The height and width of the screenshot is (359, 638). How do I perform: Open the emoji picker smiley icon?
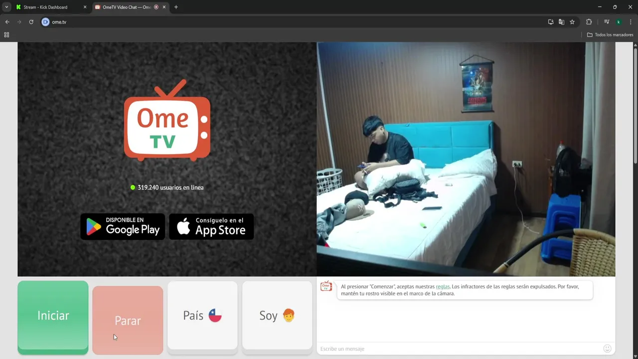(607, 349)
